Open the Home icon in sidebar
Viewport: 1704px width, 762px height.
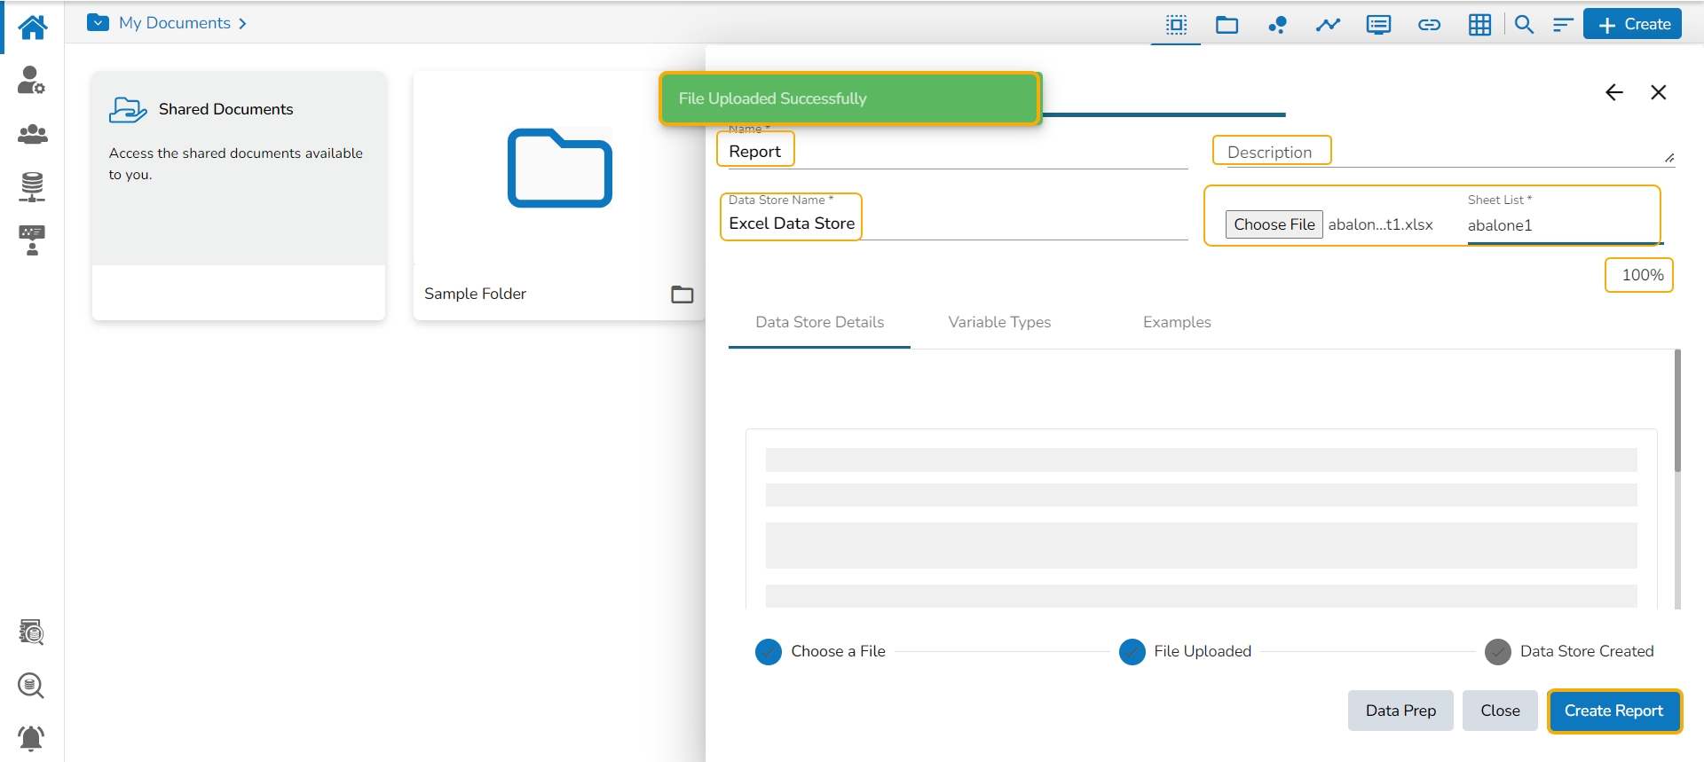click(32, 27)
